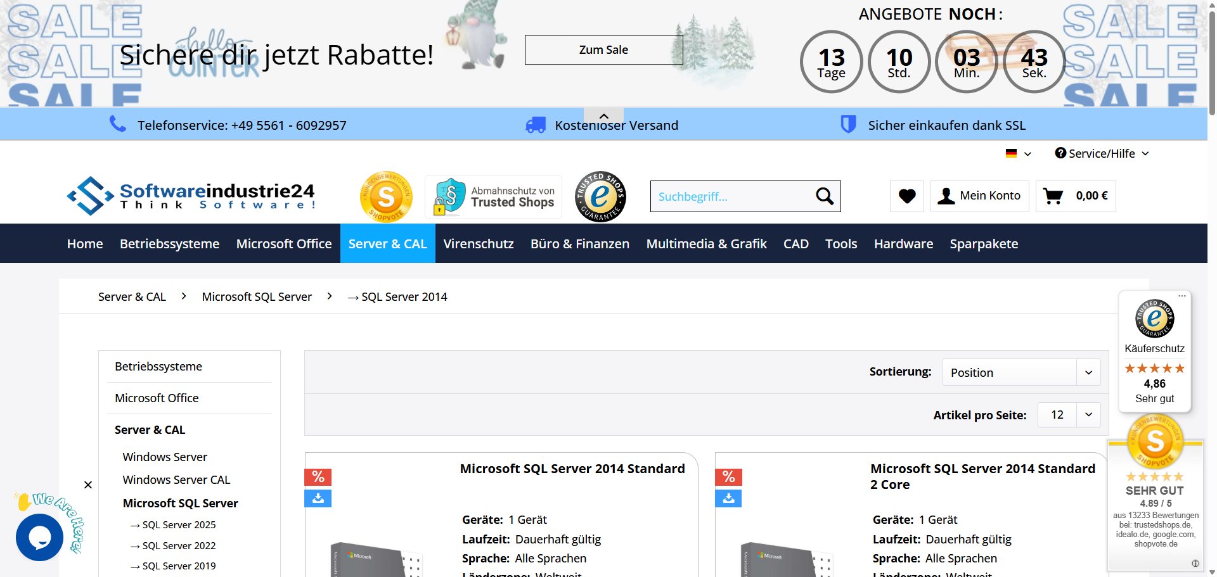Click the red percent badge on second product
Screen dimensions: 1217x577
pyautogui.click(x=728, y=477)
